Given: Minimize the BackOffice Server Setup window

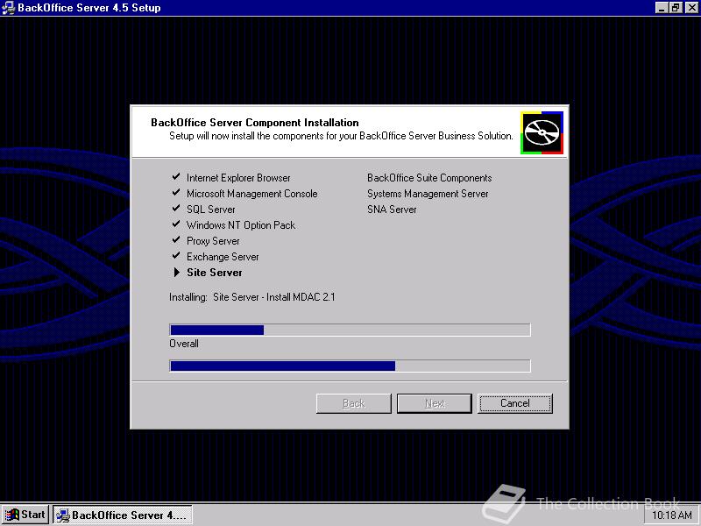Looking at the screenshot, I should point(662,8).
